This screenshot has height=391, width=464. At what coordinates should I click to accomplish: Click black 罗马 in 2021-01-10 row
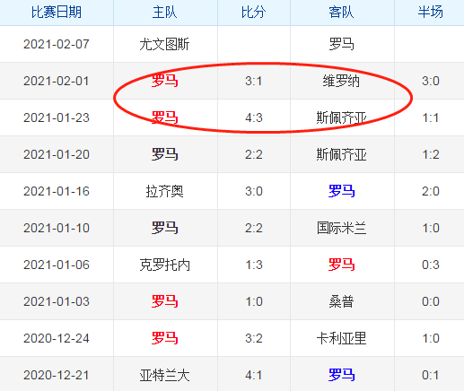165,228
